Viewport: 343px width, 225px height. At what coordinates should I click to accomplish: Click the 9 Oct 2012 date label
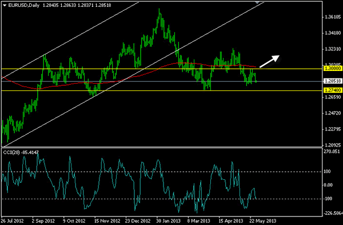click(74, 221)
